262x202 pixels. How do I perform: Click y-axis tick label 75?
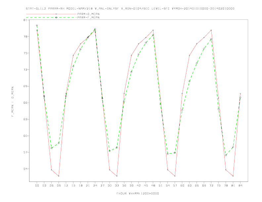click(x=25, y=53)
